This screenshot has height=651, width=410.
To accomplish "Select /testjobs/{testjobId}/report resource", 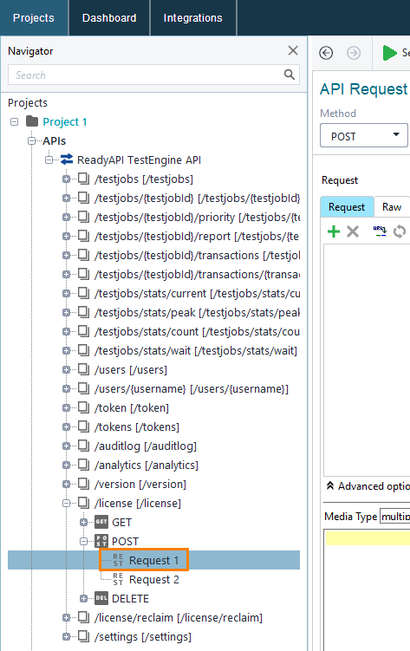I will (196, 237).
